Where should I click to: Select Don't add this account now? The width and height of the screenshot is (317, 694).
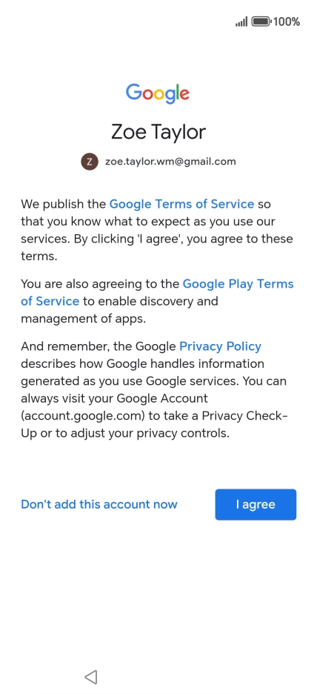coord(99,505)
